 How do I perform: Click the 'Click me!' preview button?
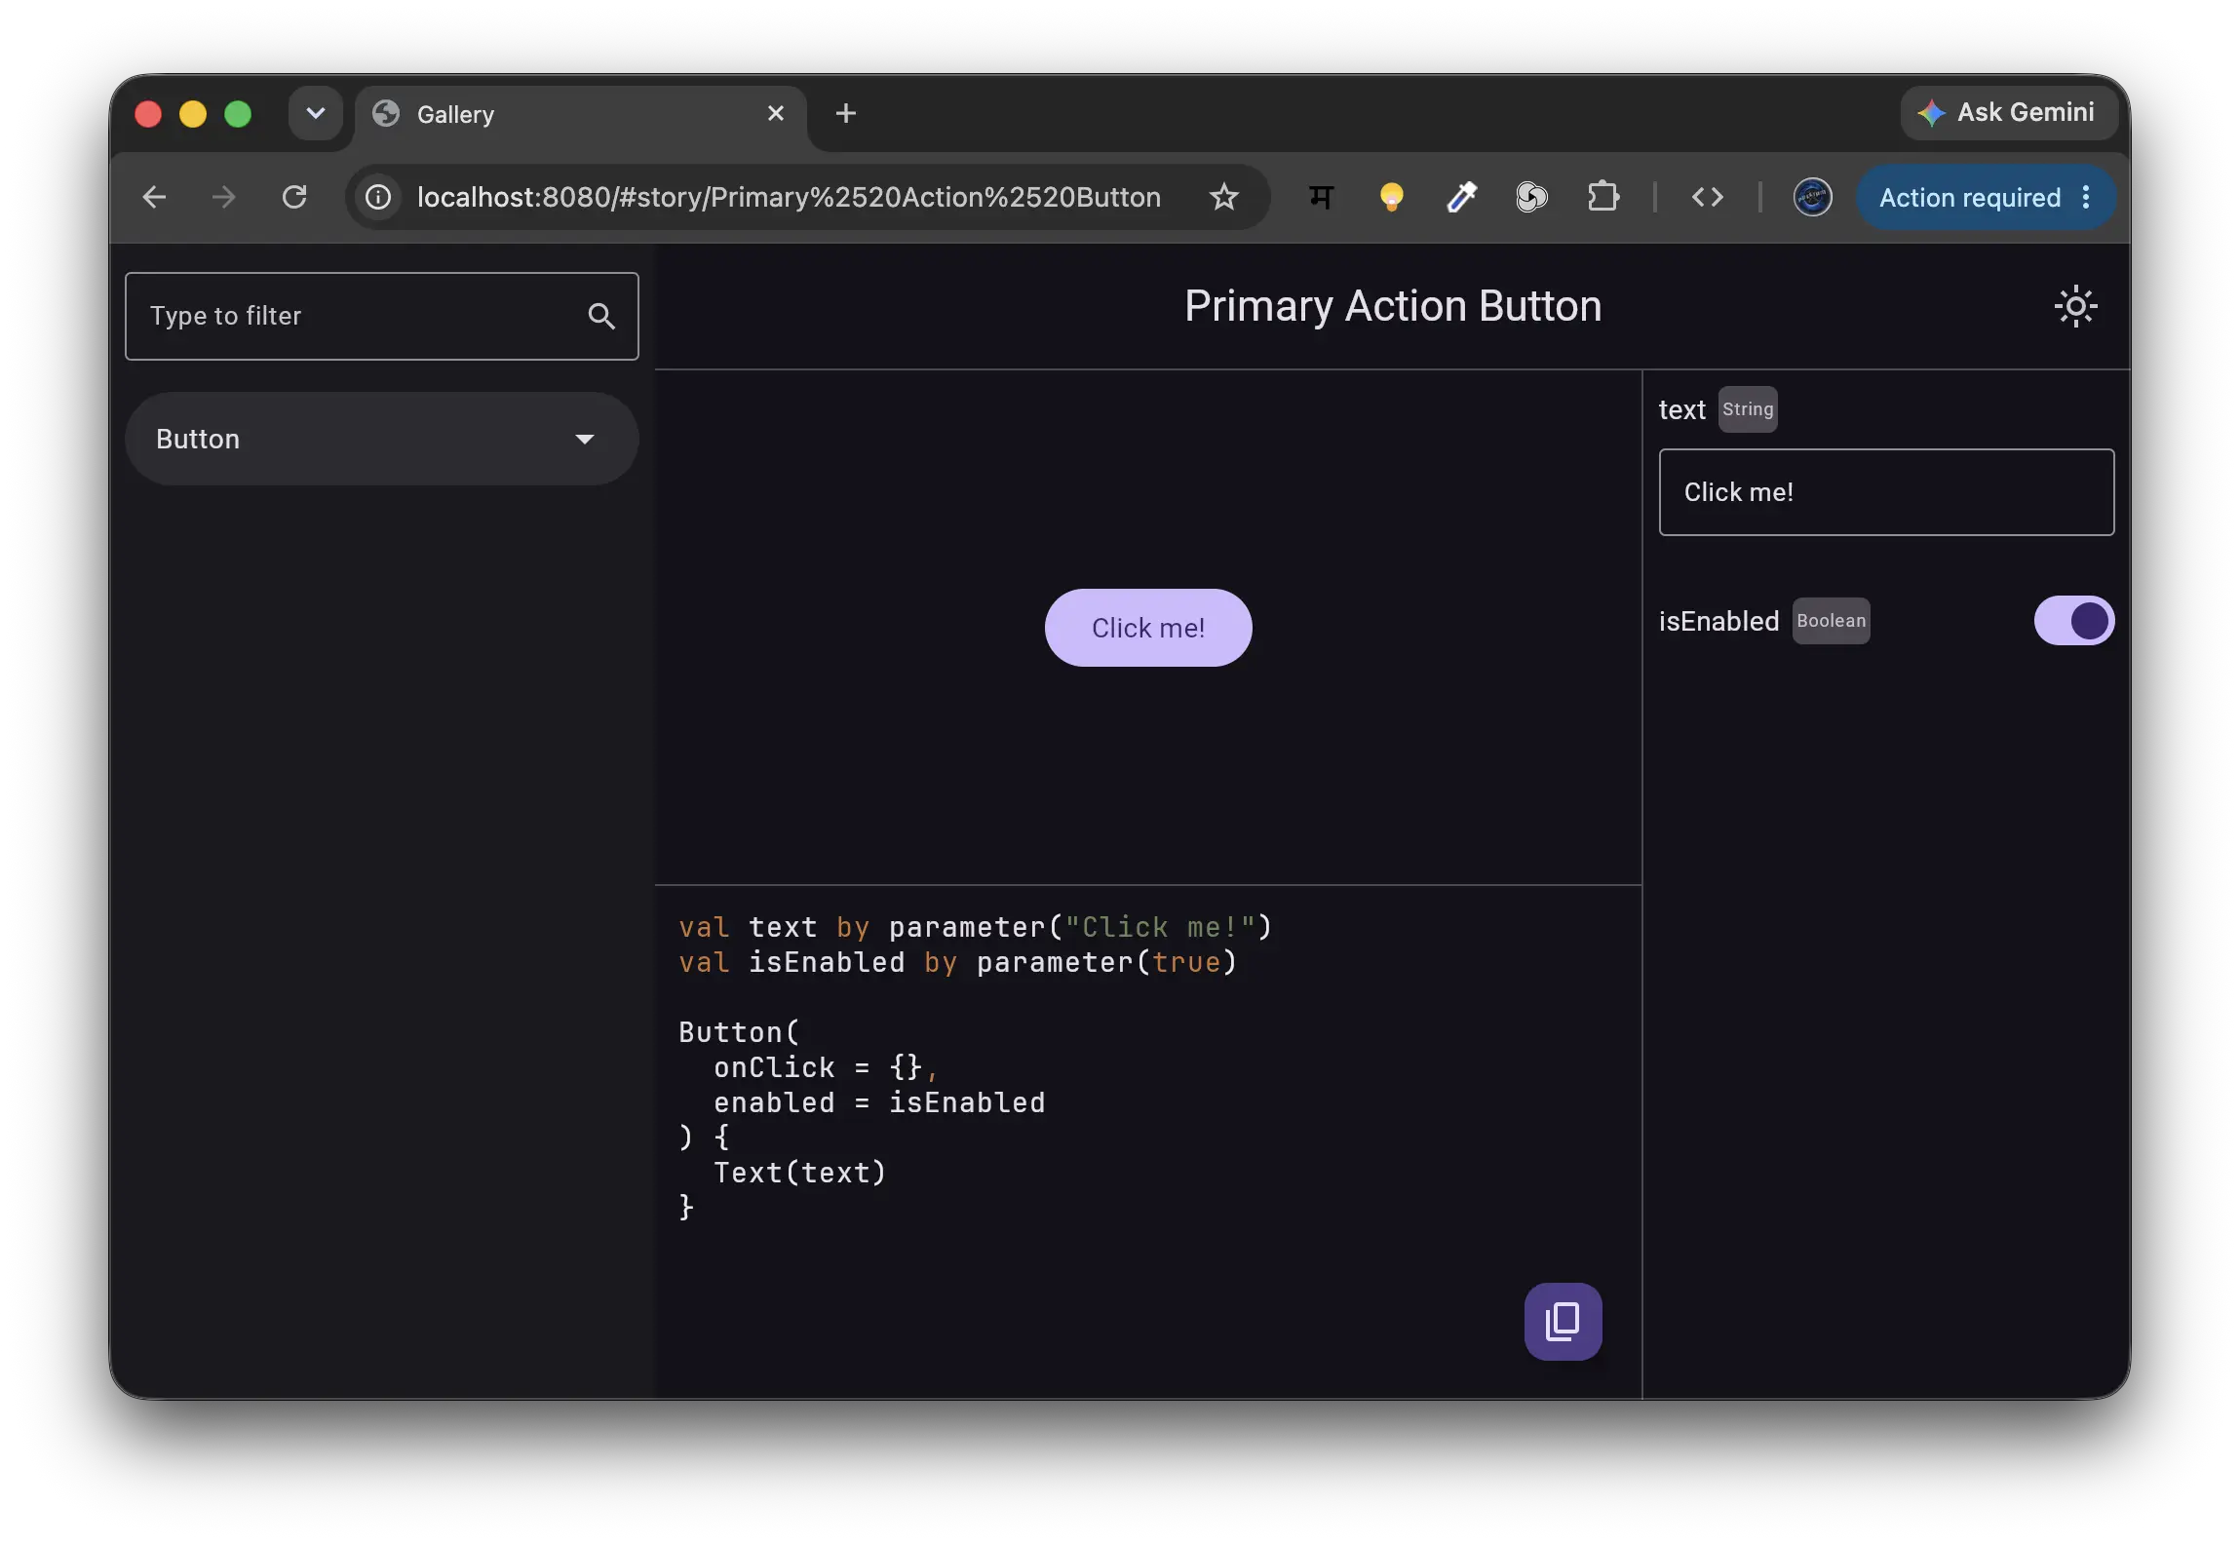[x=1148, y=628]
